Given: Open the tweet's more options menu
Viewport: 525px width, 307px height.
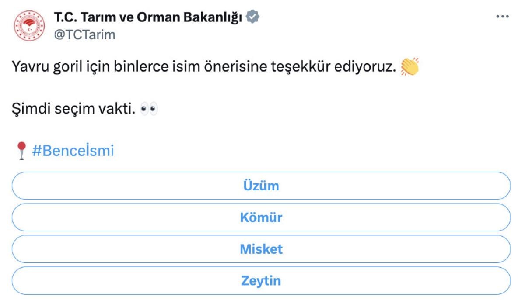Looking at the screenshot, I should (x=502, y=17).
